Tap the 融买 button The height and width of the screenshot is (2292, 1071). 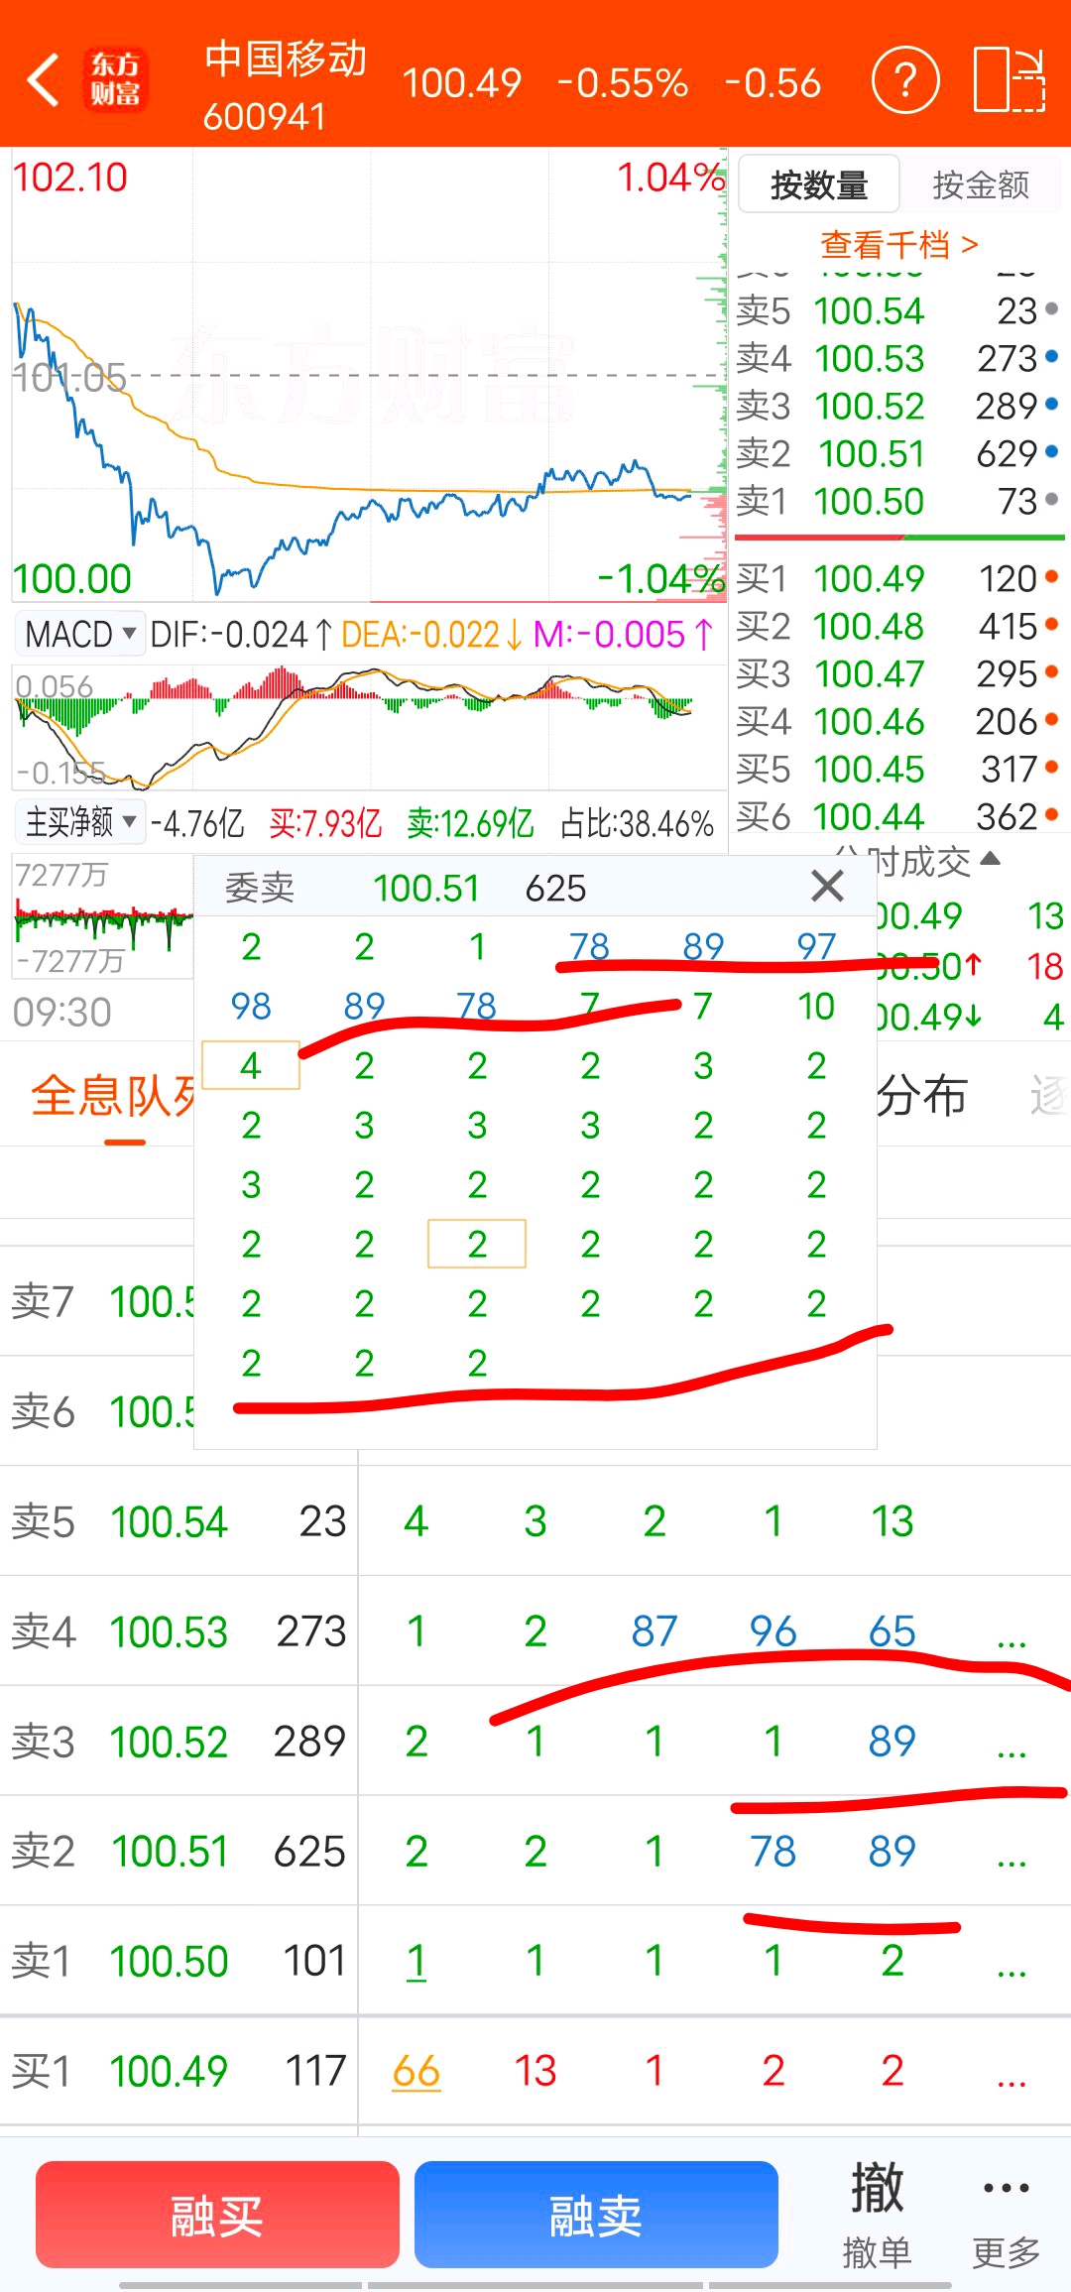click(217, 2215)
